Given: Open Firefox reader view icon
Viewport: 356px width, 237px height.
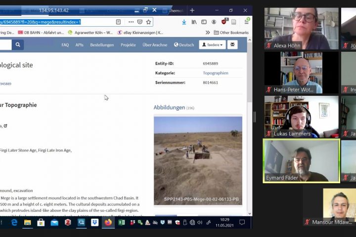Looking at the screenshot, I should 118,22.
